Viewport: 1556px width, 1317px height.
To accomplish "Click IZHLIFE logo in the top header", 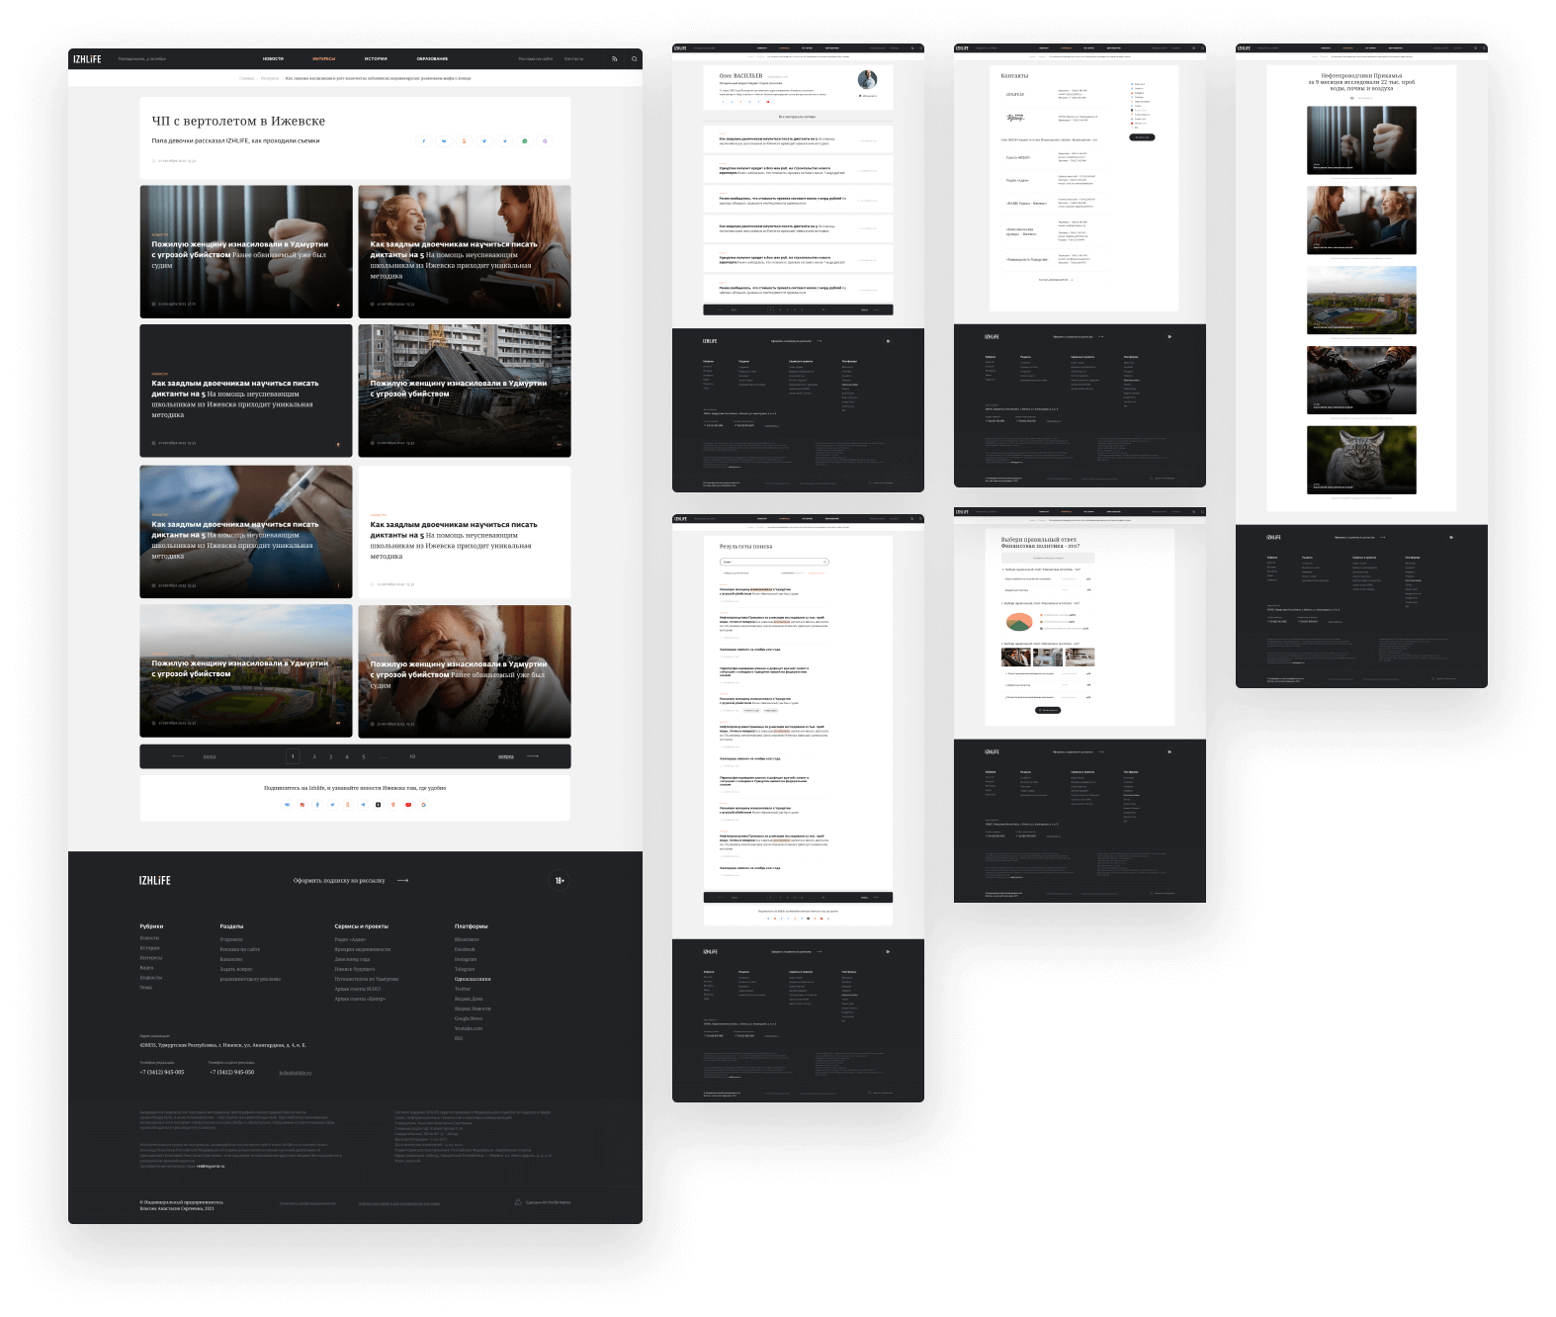I will click(x=87, y=59).
